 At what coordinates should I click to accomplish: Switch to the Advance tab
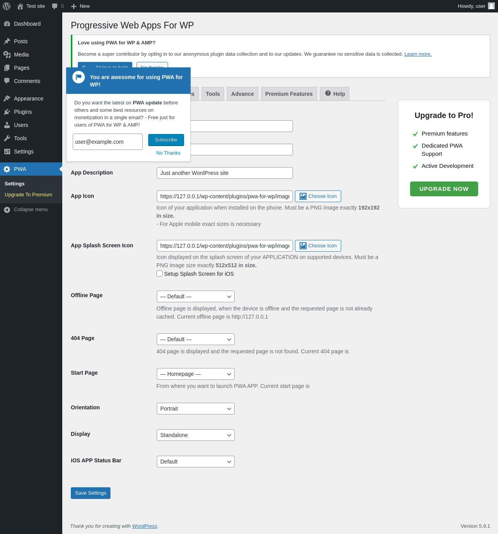(x=242, y=94)
